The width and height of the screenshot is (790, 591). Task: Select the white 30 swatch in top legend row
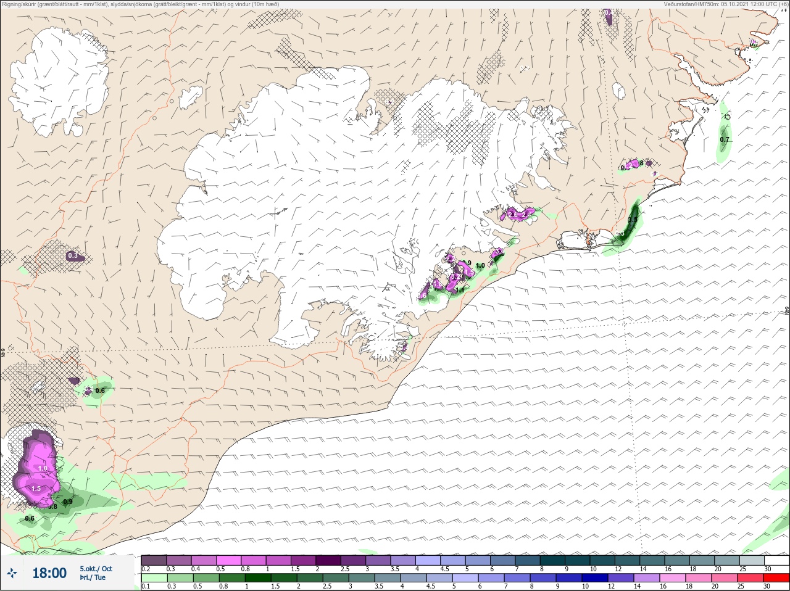coord(776,560)
